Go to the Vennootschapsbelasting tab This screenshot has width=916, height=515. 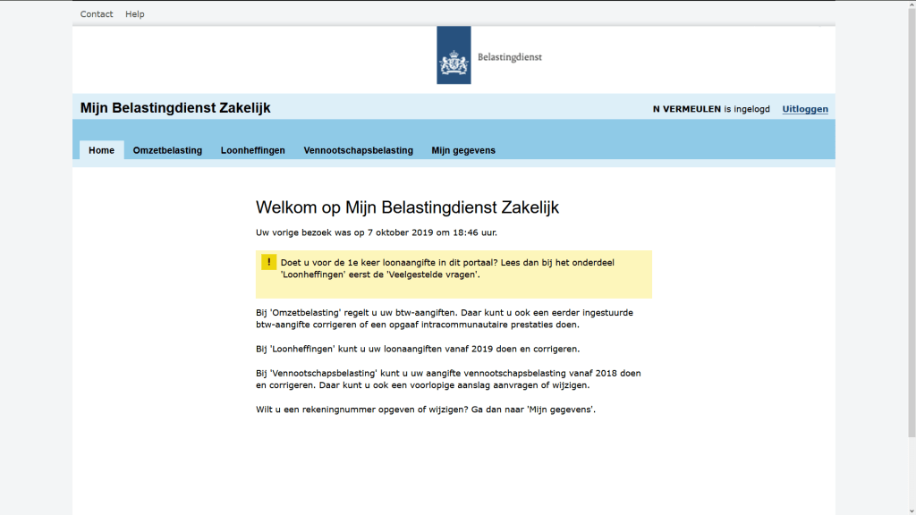[x=358, y=150]
